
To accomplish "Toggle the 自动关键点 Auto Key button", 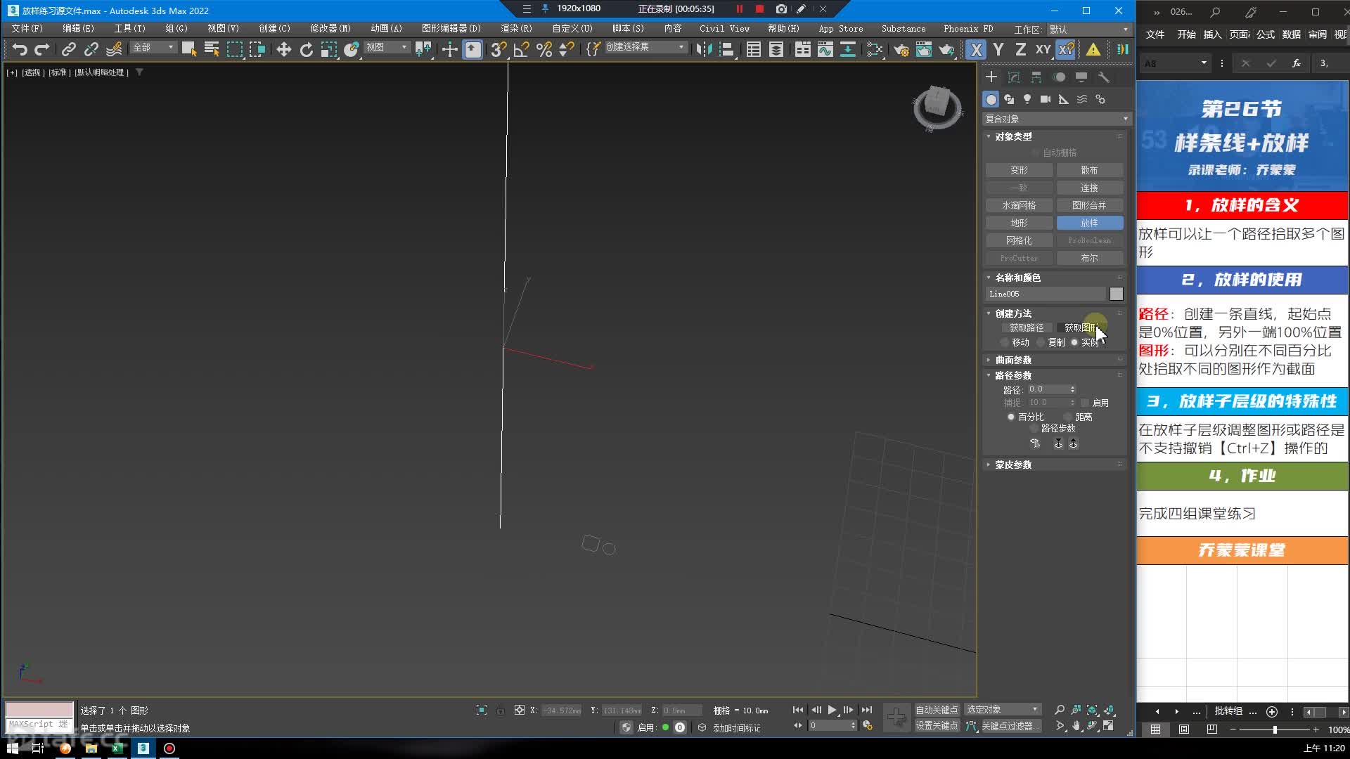I will [x=937, y=710].
